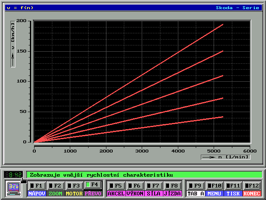Click the 2000 value on the horizontal axis
266x200 pixels.
point(106,151)
